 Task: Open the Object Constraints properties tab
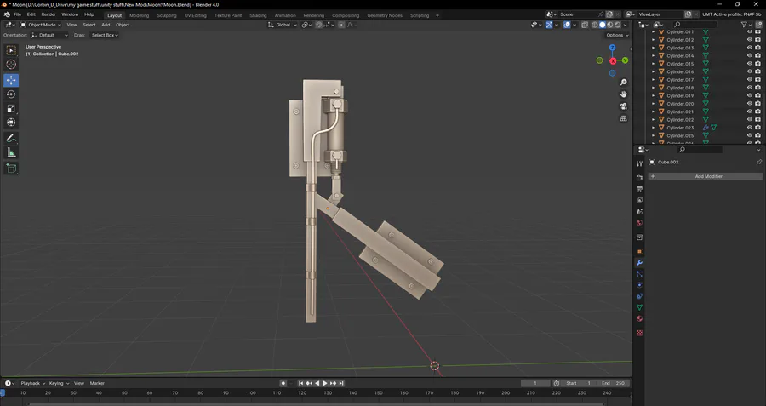(x=639, y=296)
